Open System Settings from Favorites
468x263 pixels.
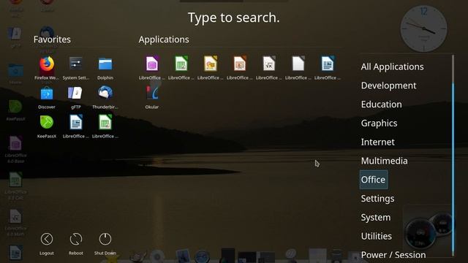click(76, 68)
